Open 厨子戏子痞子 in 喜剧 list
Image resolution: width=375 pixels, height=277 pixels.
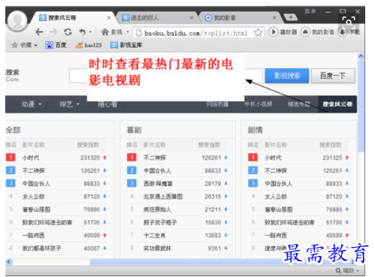coord(160,222)
